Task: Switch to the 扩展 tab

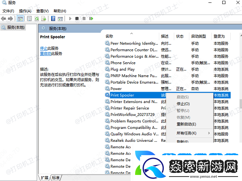Action: tap(44, 178)
